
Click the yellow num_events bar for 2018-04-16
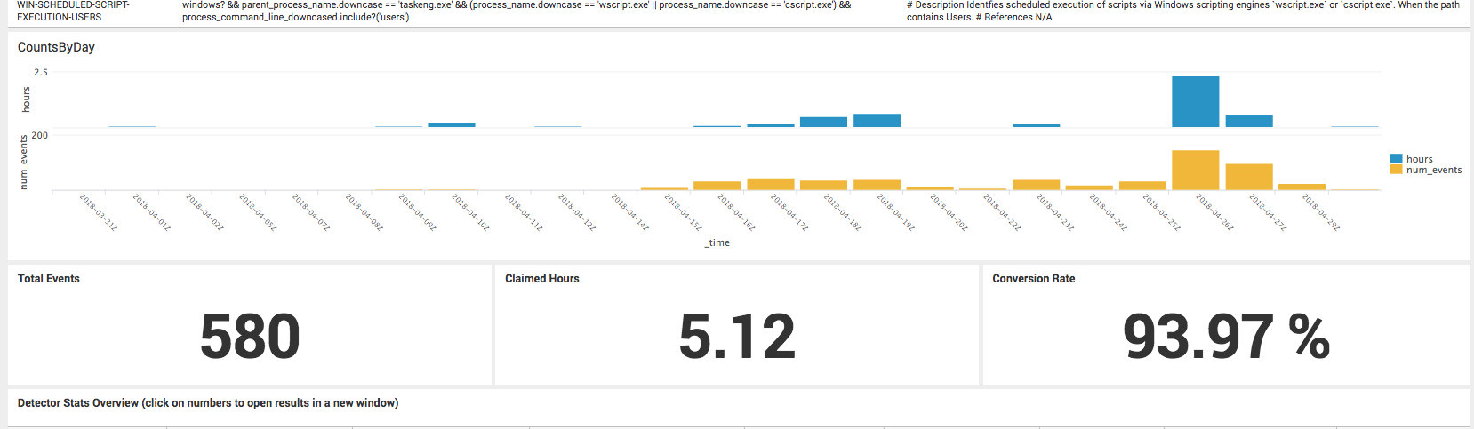717,186
